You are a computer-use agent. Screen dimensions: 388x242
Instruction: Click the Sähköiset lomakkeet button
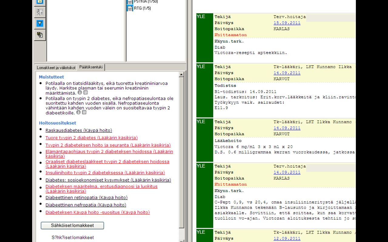point(72,225)
